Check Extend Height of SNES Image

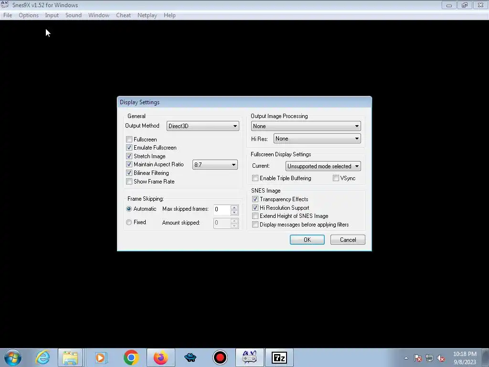255,216
